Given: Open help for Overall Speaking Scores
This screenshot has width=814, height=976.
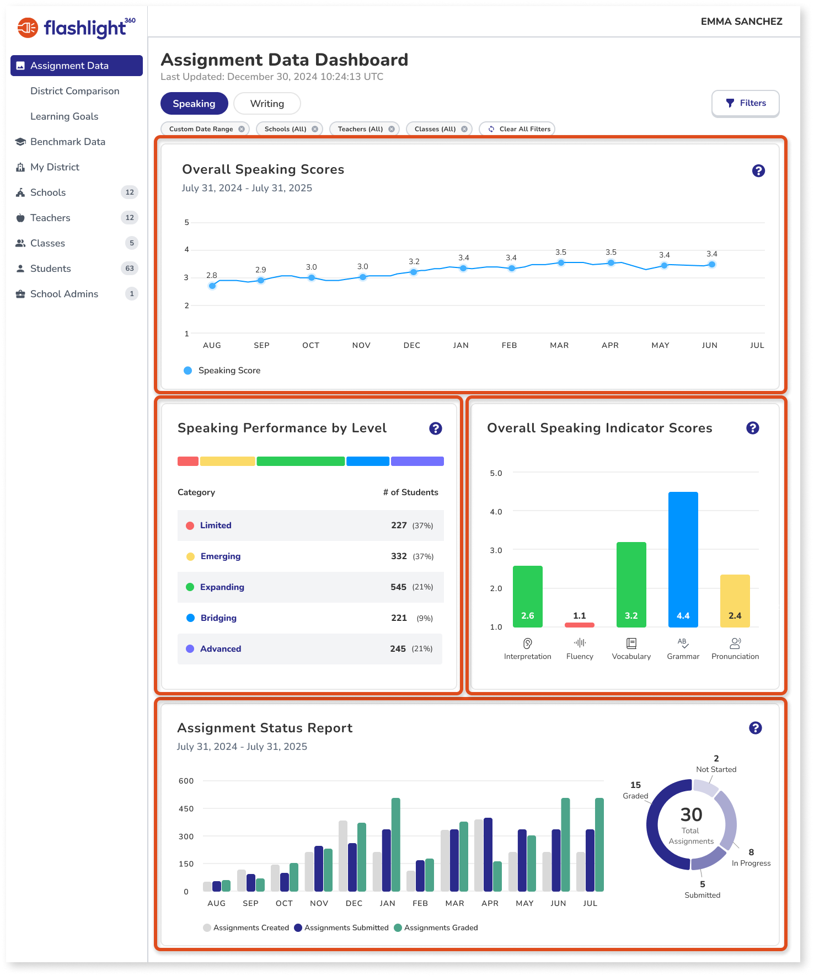Looking at the screenshot, I should click(x=758, y=171).
